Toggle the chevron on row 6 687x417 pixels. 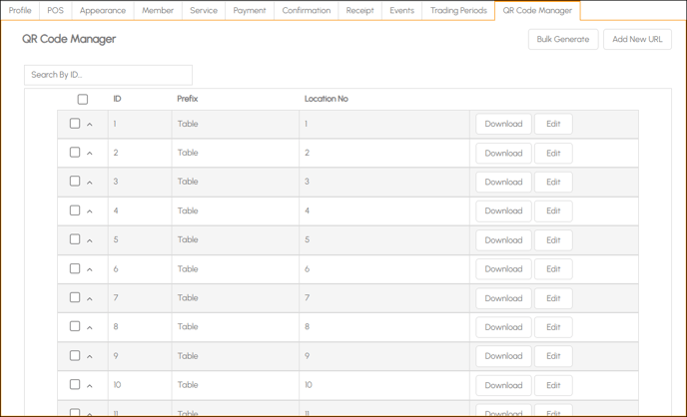click(x=90, y=270)
